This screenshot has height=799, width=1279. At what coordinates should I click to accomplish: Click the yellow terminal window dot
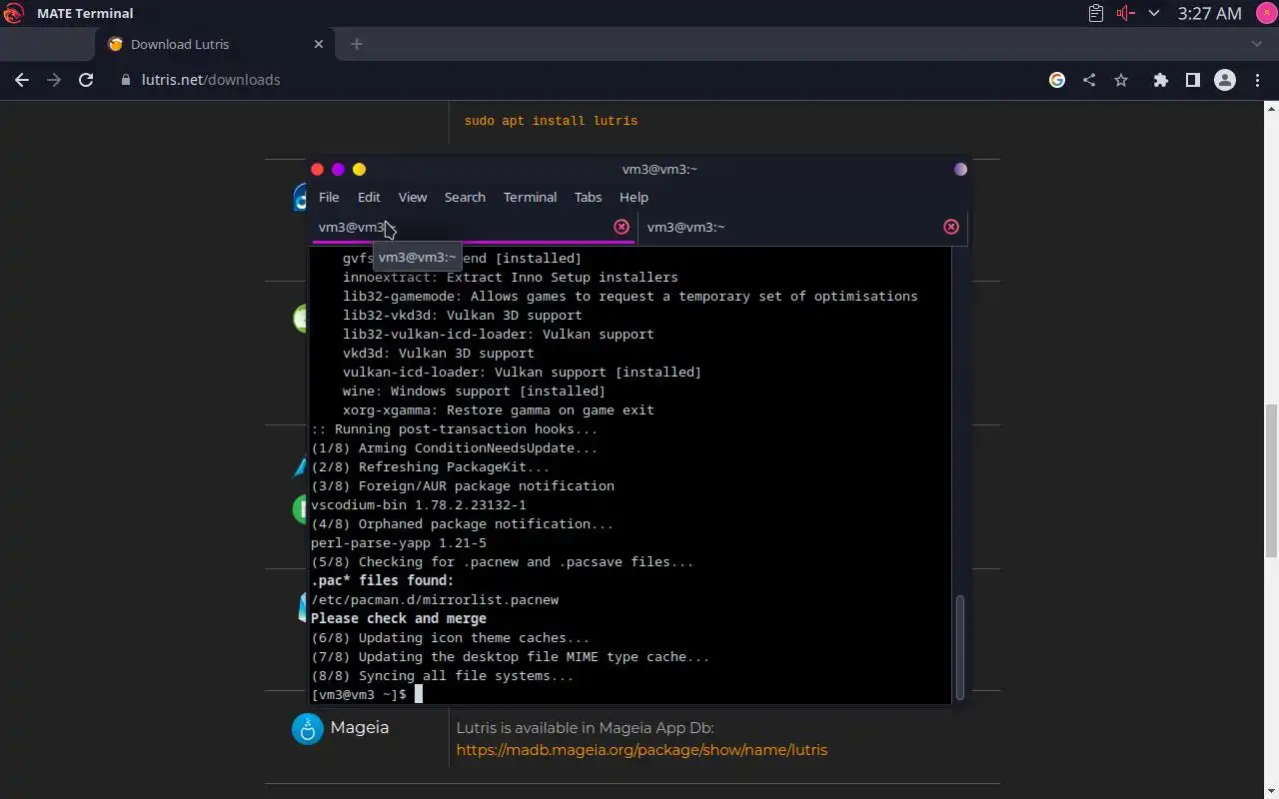pyautogui.click(x=359, y=170)
